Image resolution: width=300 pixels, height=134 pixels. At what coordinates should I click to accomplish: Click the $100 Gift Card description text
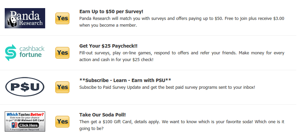pyautogui.click(x=182, y=125)
